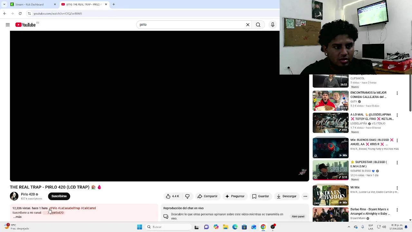Screen dimensions: 412x232
Task: Open Microsoft Store from taskbar
Action: pos(244,227)
